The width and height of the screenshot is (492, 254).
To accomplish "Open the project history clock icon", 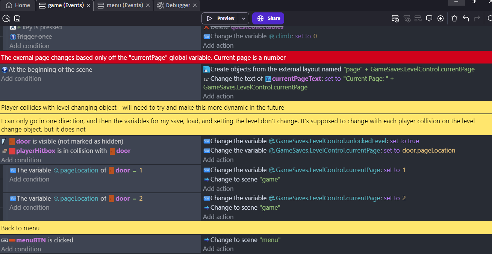I will pos(6,18).
